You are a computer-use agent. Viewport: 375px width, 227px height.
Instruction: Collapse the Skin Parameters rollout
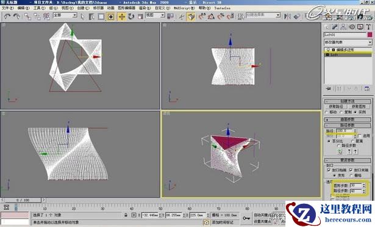pyautogui.click(x=348, y=160)
